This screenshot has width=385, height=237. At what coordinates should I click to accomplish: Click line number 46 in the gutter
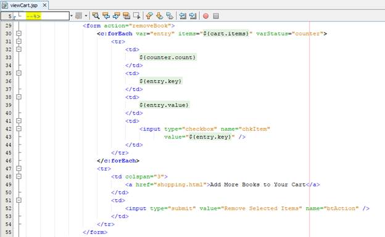click(x=9, y=161)
